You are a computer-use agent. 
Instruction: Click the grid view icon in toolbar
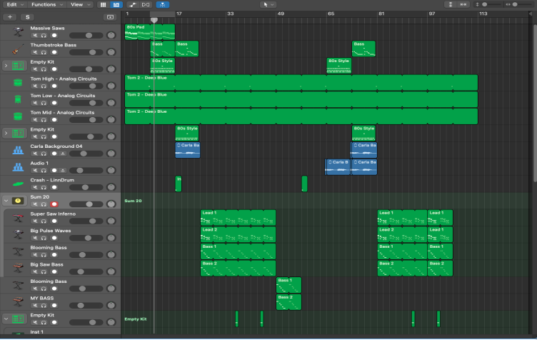[x=103, y=4]
